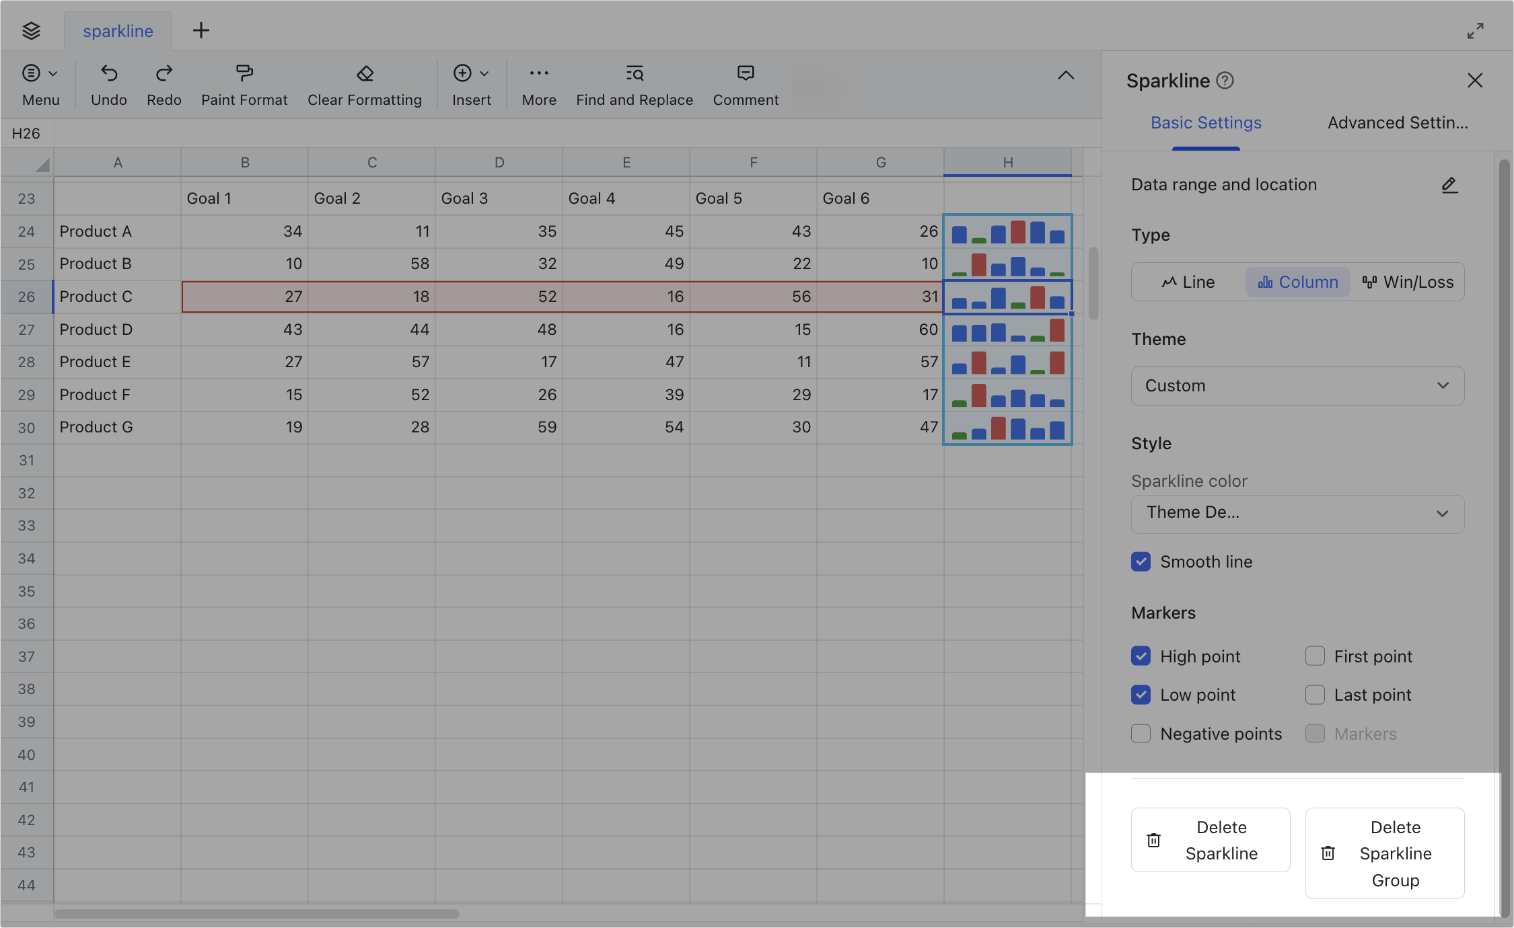Enable the Negative points marker

coord(1141,734)
